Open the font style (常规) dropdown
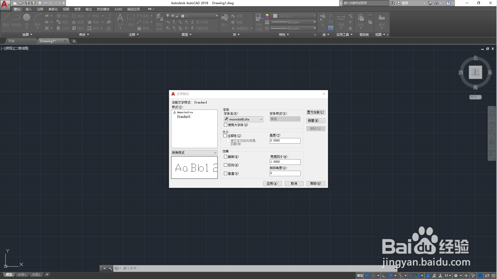The height and width of the screenshot is (279, 497). (x=285, y=119)
